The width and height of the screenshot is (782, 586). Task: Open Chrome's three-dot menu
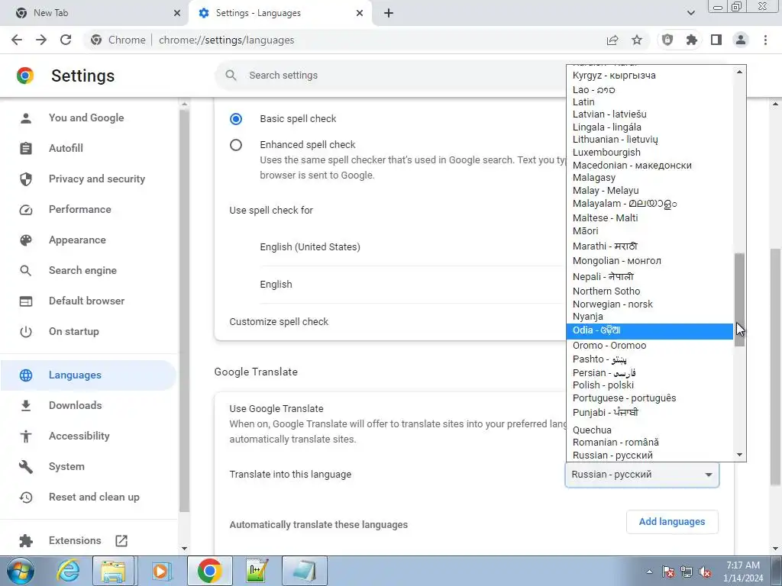tap(765, 40)
